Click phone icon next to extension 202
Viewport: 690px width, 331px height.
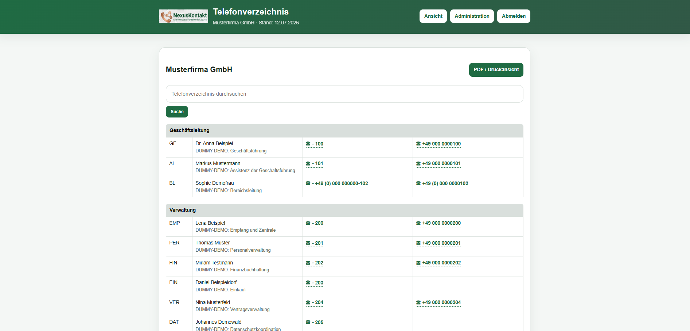pyautogui.click(x=308, y=263)
